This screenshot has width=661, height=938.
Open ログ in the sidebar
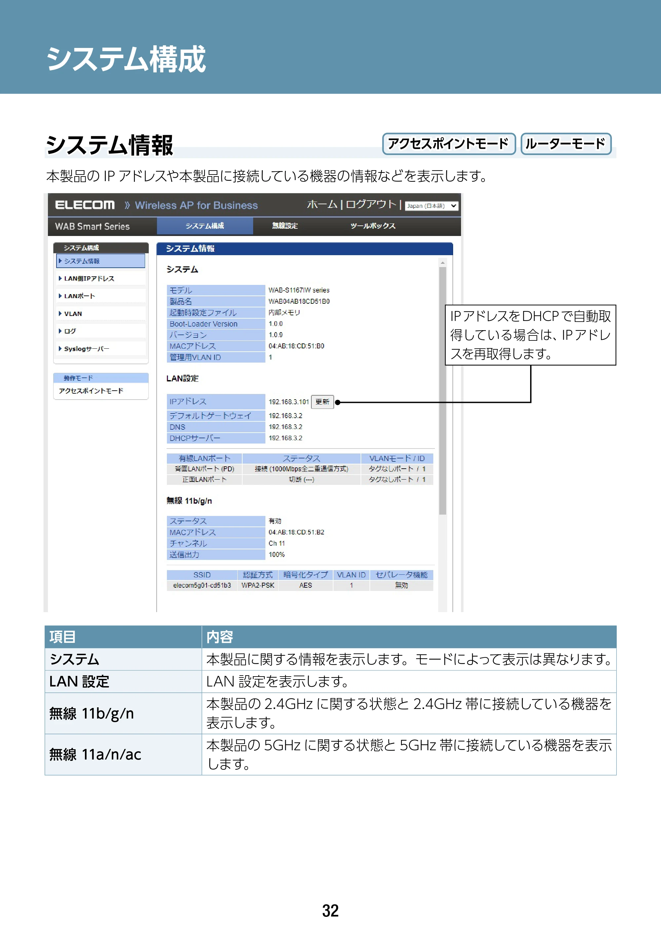[101, 331]
